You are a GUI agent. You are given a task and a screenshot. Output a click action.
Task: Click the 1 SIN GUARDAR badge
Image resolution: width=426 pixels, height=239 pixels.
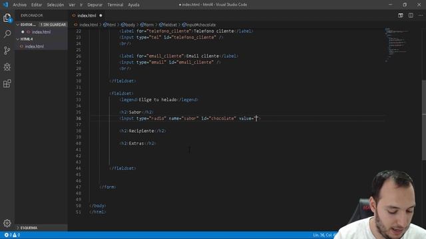(53, 25)
